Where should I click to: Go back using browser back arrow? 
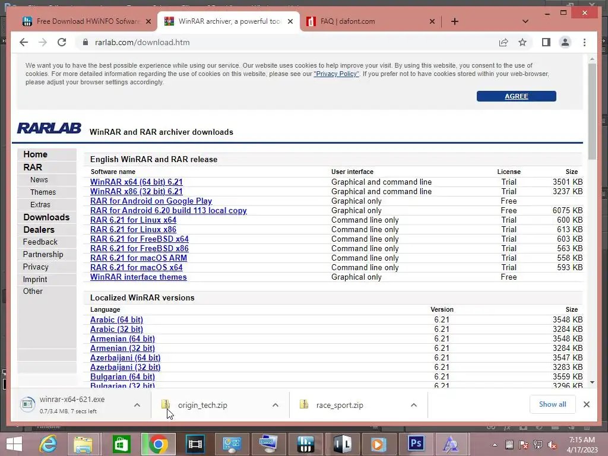(24, 42)
